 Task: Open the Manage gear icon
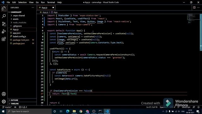click(4, 102)
